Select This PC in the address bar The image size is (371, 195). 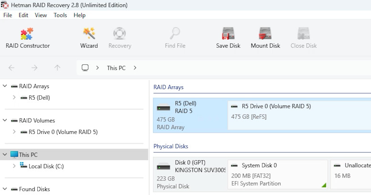click(x=116, y=68)
